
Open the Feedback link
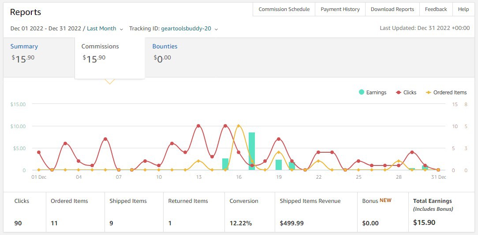point(436,9)
